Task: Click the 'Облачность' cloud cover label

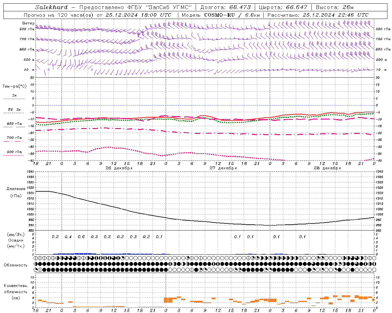Action: tap(16, 265)
